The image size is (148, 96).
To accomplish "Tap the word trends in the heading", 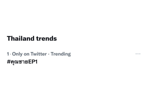I will click(x=46, y=39).
